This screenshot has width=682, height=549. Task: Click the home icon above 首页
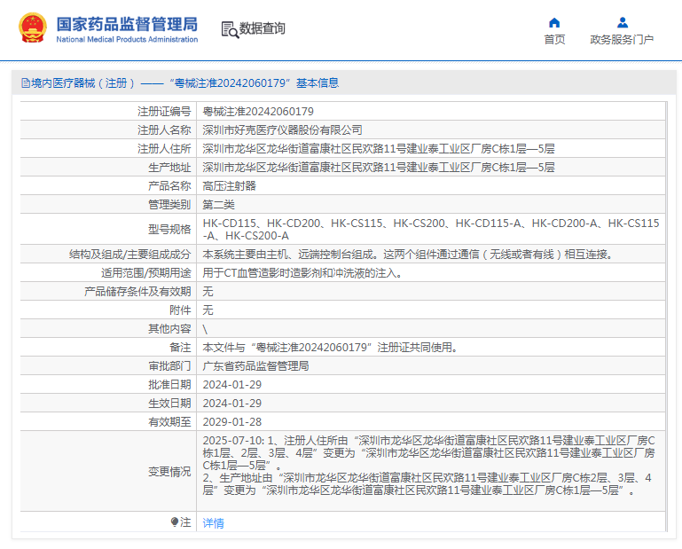pyautogui.click(x=554, y=22)
